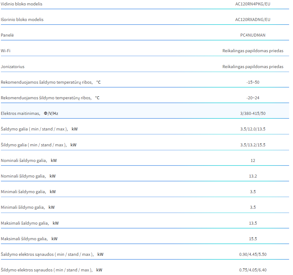Image resolution: width=293 pixels, height=275 pixels.
Task: Click the value AC120RN4PKG/EU
Action: [253, 4]
